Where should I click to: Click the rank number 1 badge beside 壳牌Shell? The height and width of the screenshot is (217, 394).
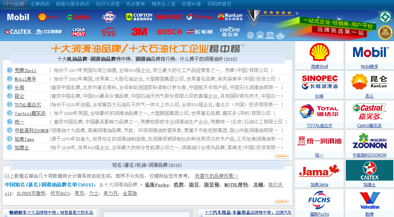click(x=10, y=70)
